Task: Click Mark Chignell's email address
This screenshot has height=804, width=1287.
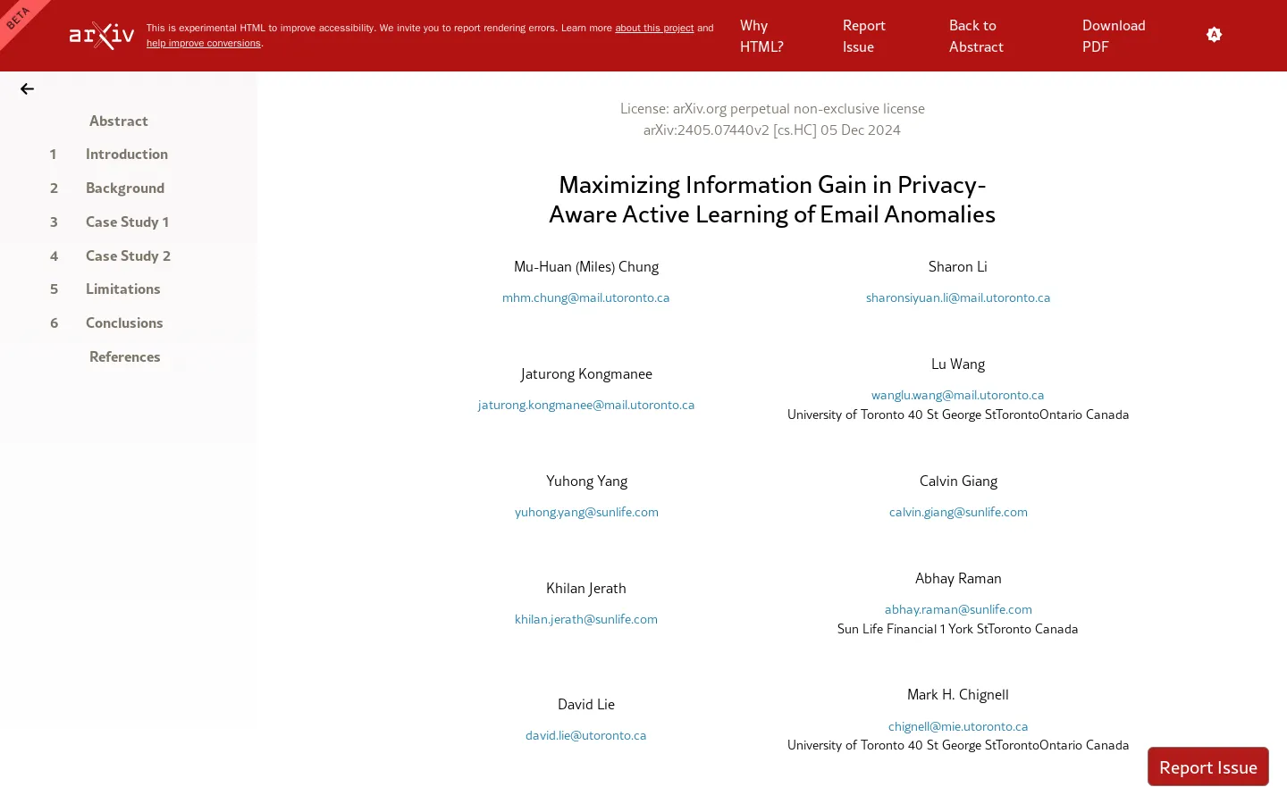Action: 958,726
